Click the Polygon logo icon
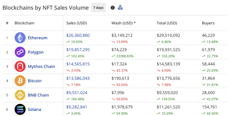 pos(20,52)
